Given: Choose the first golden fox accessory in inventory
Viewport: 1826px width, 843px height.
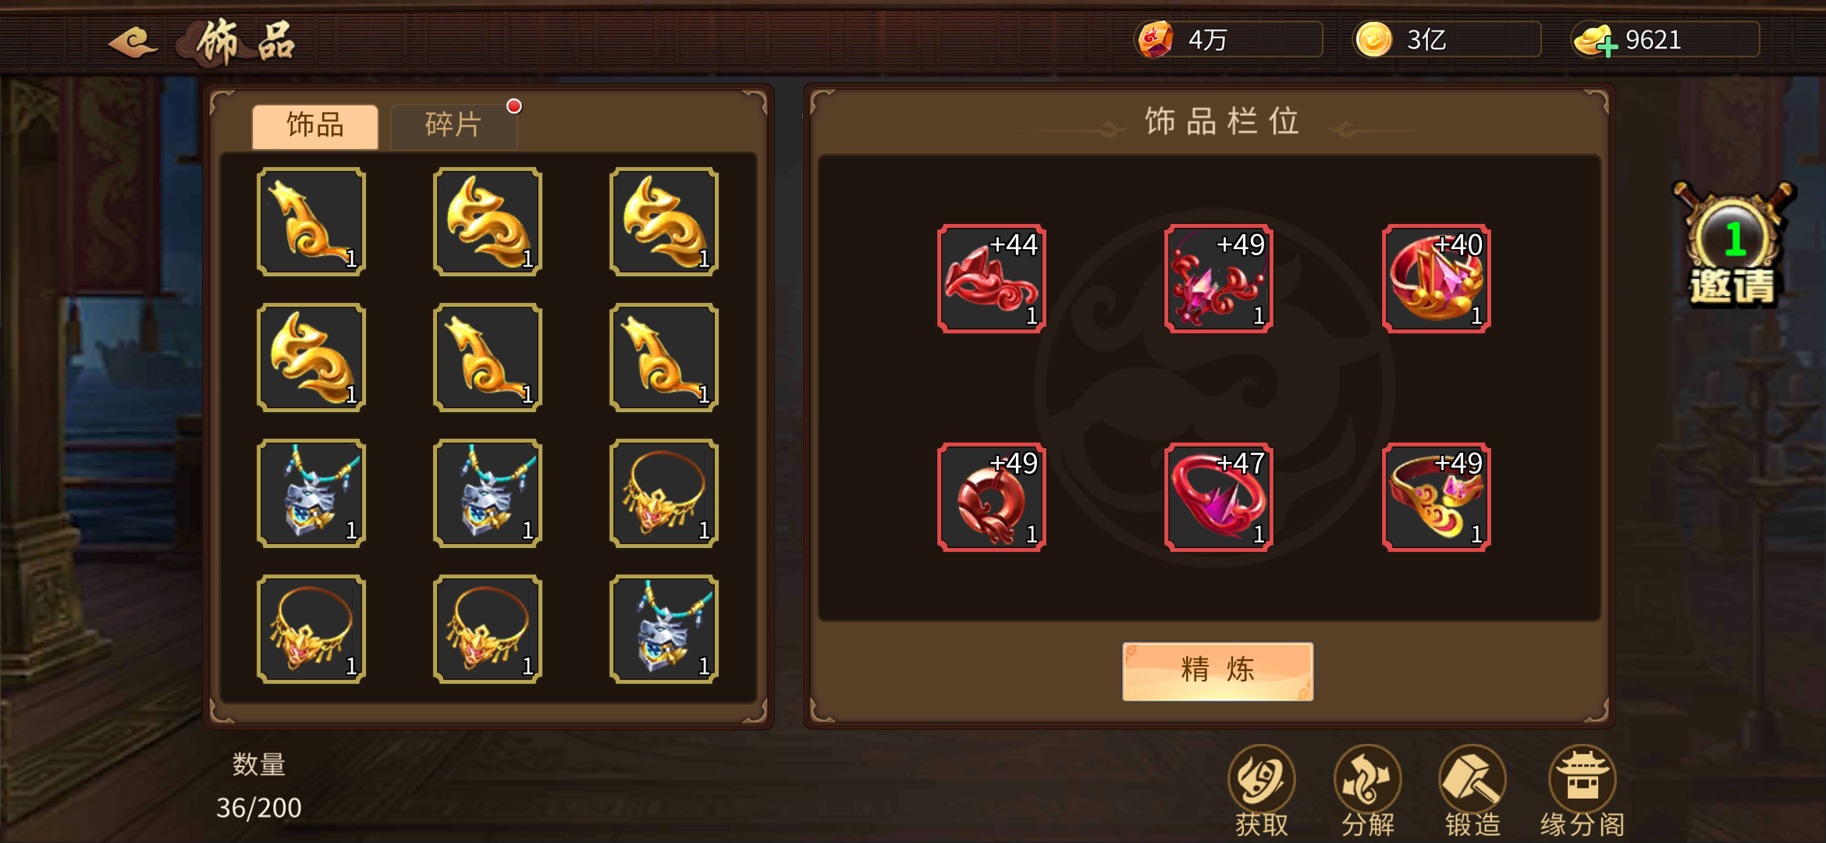Looking at the screenshot, I should pyautogui.click(x=311, y=222).
